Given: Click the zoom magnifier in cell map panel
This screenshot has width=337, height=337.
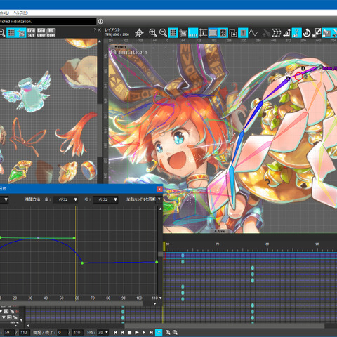Looking at the screenshot, I should pos(2,33).
